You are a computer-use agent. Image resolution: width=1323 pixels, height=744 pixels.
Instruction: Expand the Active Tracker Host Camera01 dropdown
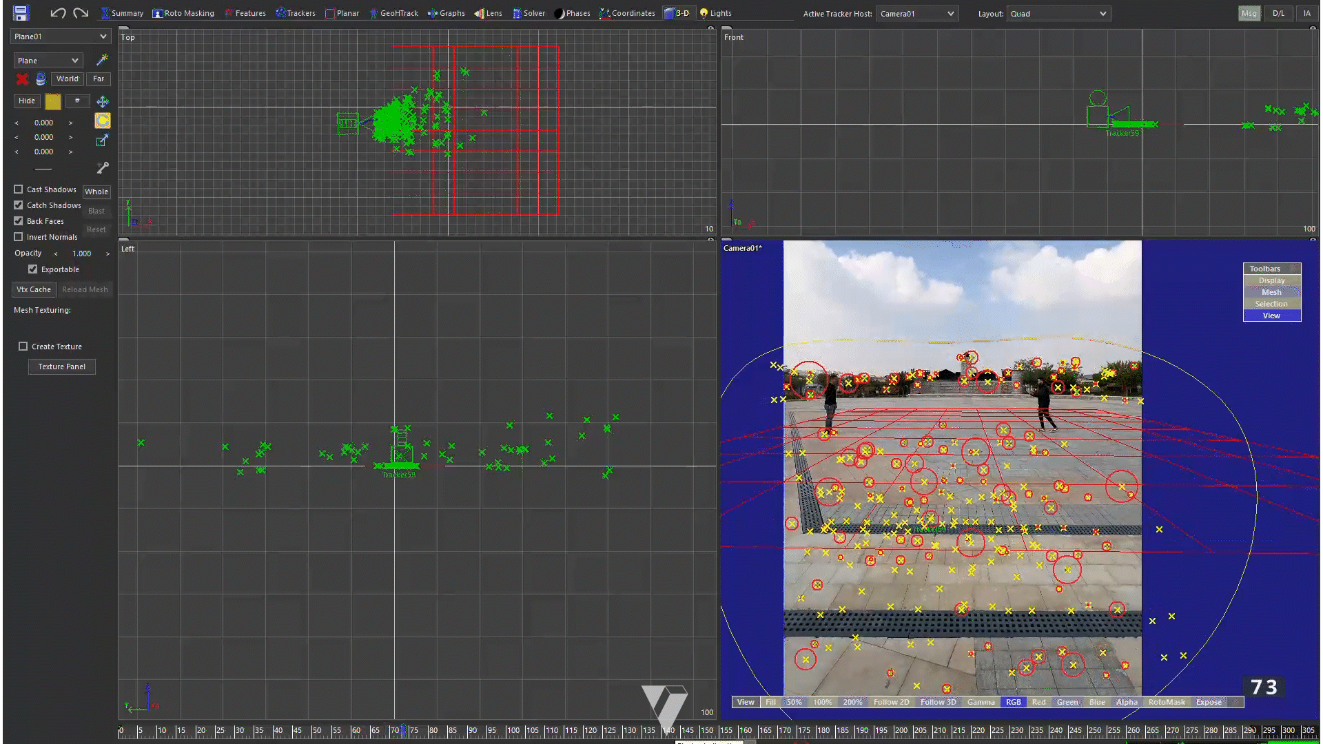pyautogui.click(x=917, y=14)
